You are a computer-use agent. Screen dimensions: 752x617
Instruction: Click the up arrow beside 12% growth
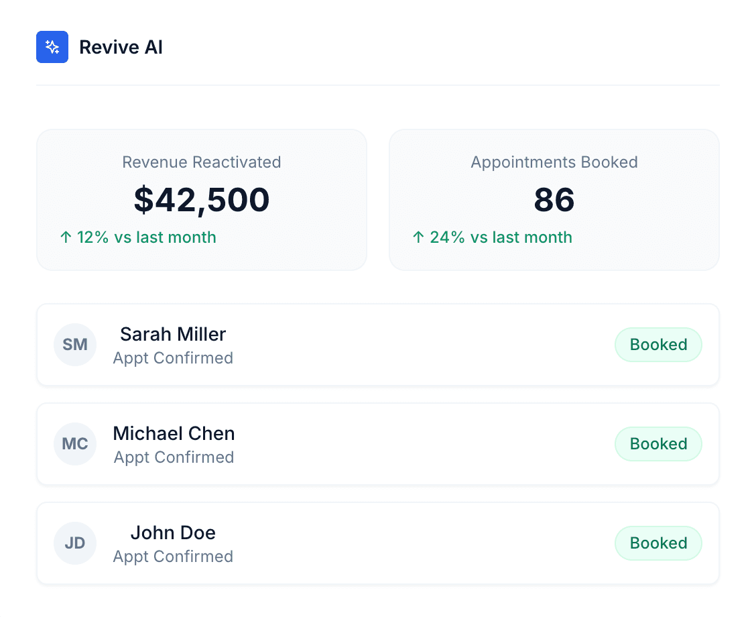point(65,237)
